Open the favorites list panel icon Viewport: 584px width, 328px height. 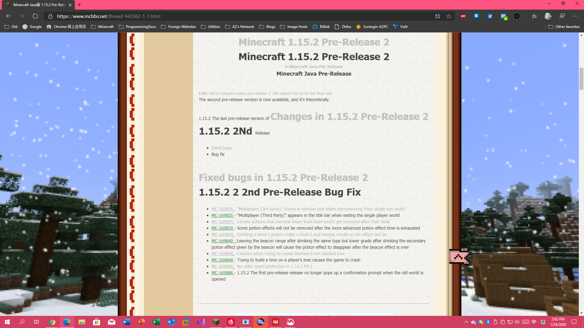tap(534, 16)
